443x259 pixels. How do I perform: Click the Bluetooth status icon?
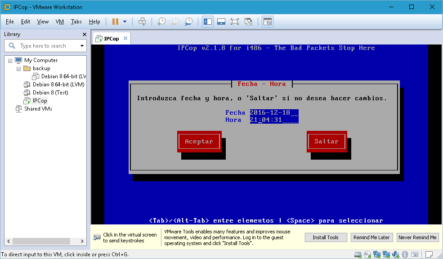tap(404, 255)
